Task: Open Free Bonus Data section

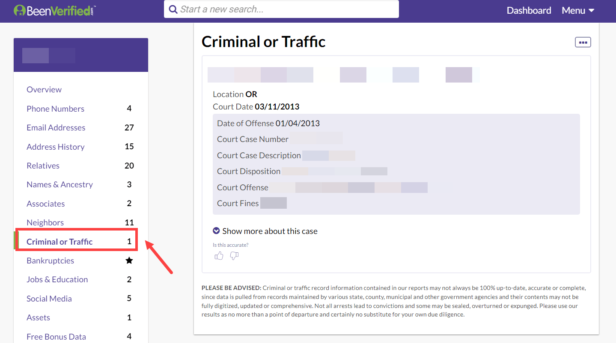Action: (x=56, y=337)
